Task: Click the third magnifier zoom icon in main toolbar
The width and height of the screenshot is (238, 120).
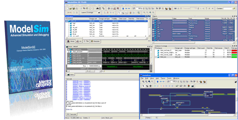Action: (150, 13)
